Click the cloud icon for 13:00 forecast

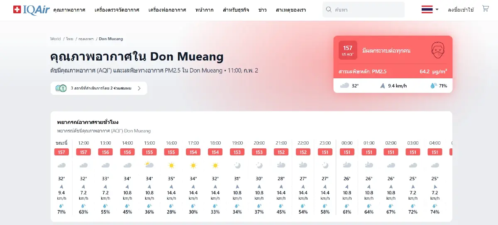(x=105, y=165)
